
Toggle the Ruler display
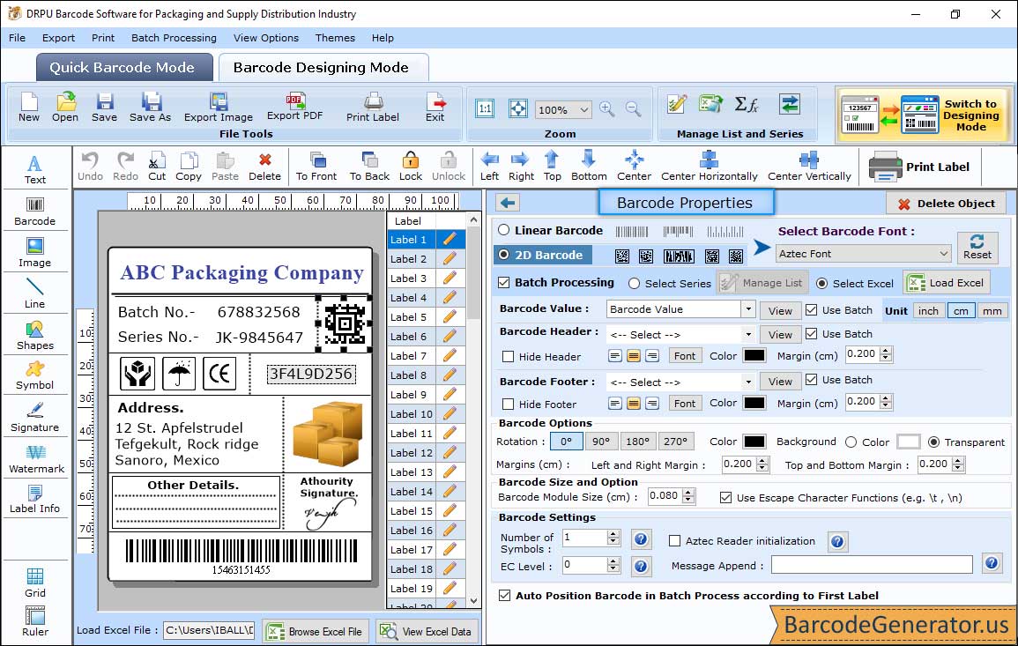pyautogui.click(x=35, y=621)
